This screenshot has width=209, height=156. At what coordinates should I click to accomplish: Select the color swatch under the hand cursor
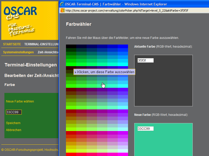click(x=102, y=82)
